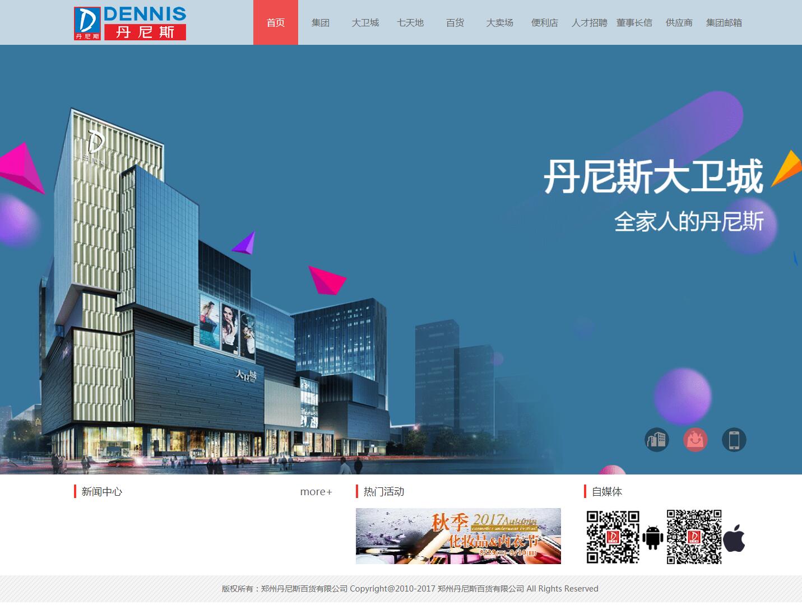Click the 新闻中心 heading
Screen dimensions: 802x605
101,491
